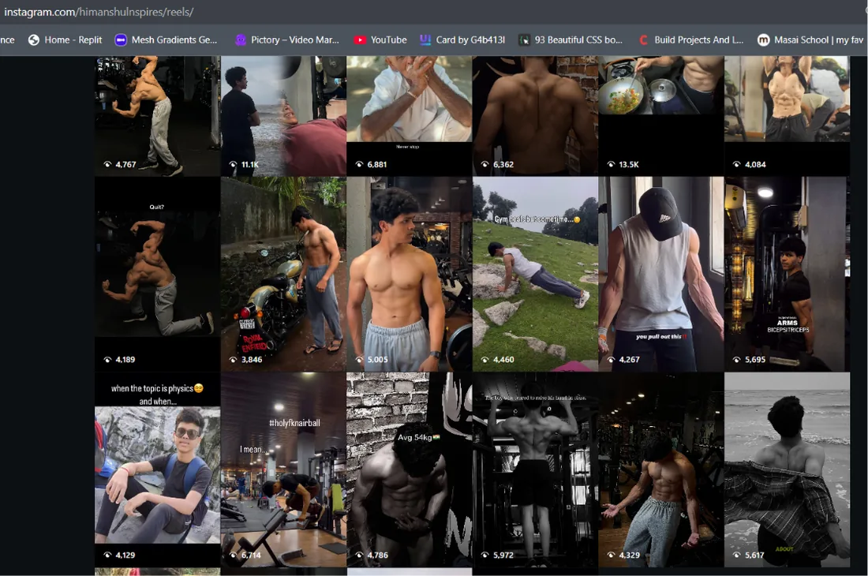Open the ARMS biceps/triceps reel
Image resolution: width=868 pixels, height=576 pixels.
(x=787, y=274)
